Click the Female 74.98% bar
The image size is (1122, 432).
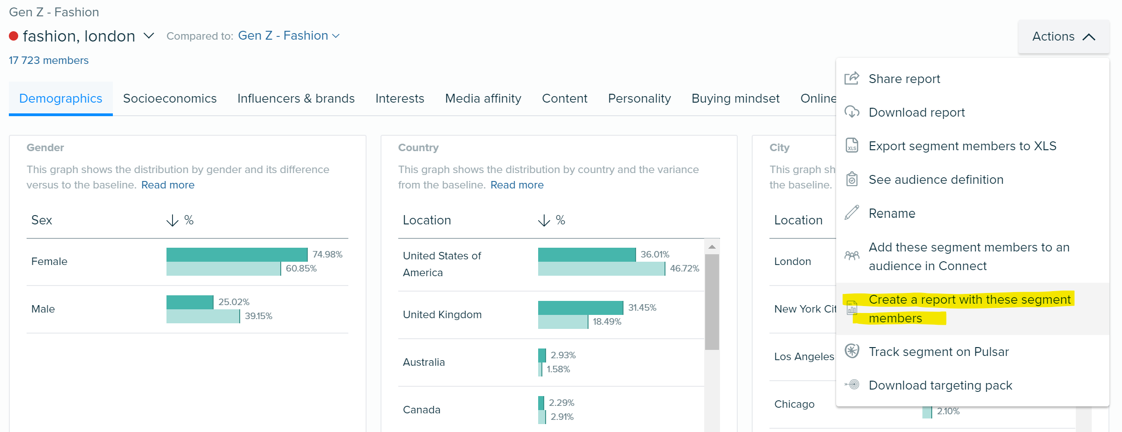click(x=237, y=254)
